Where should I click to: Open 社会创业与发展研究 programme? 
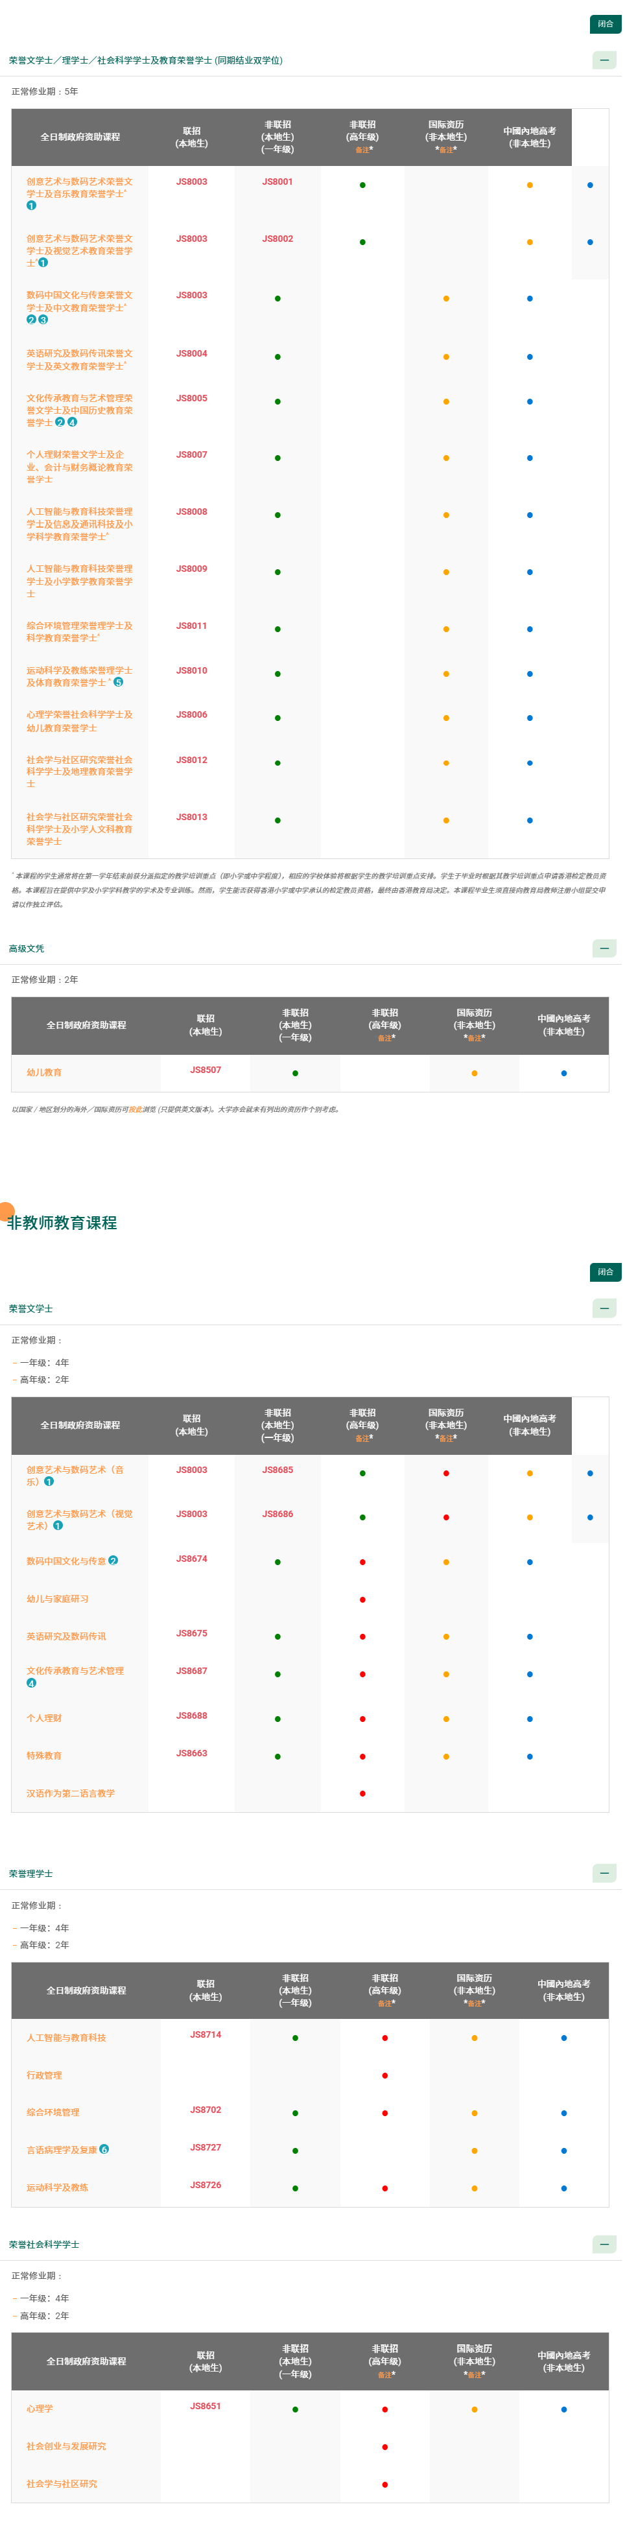click(66, 2446)
